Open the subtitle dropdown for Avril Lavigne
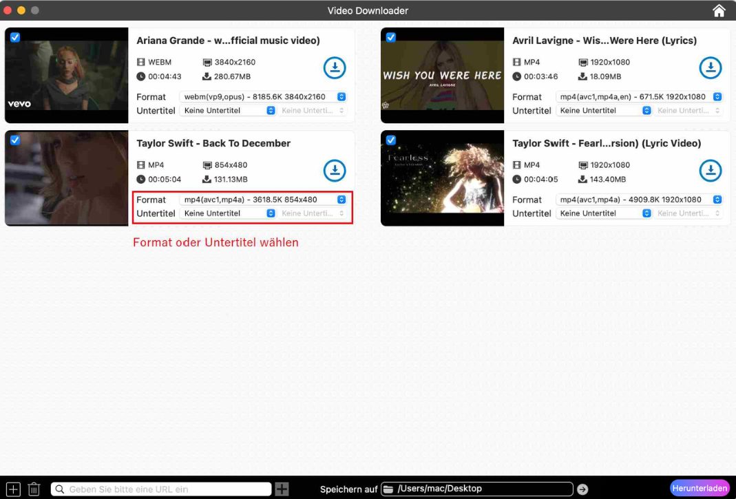 tap(604, 111)
